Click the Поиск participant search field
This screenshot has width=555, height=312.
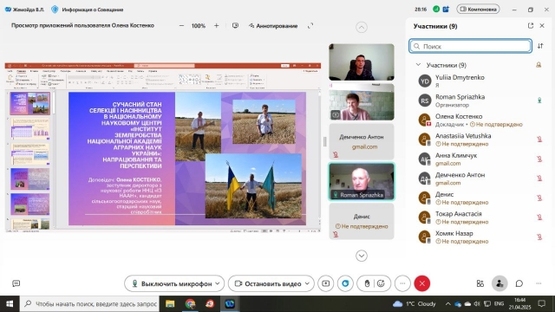click(470, 46)
